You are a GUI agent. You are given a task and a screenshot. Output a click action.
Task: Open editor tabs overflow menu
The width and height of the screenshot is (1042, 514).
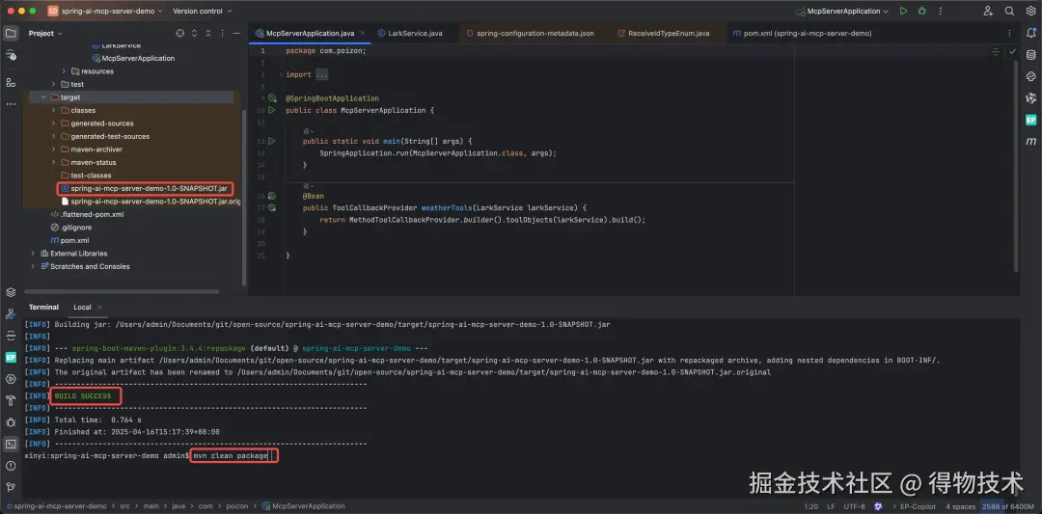point(1009,33)
